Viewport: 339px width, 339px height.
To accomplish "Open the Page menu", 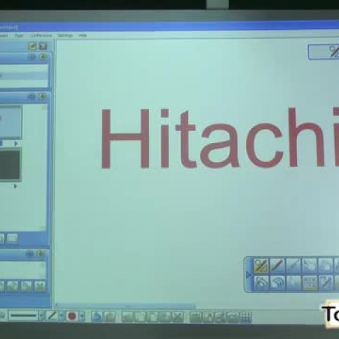I will [19, 35].
